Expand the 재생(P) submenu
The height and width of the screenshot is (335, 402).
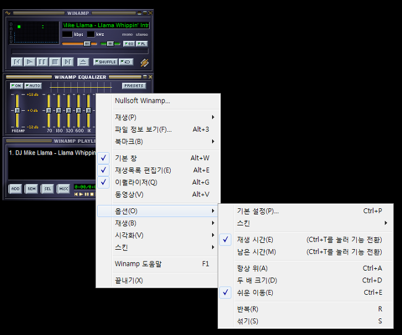158,117
